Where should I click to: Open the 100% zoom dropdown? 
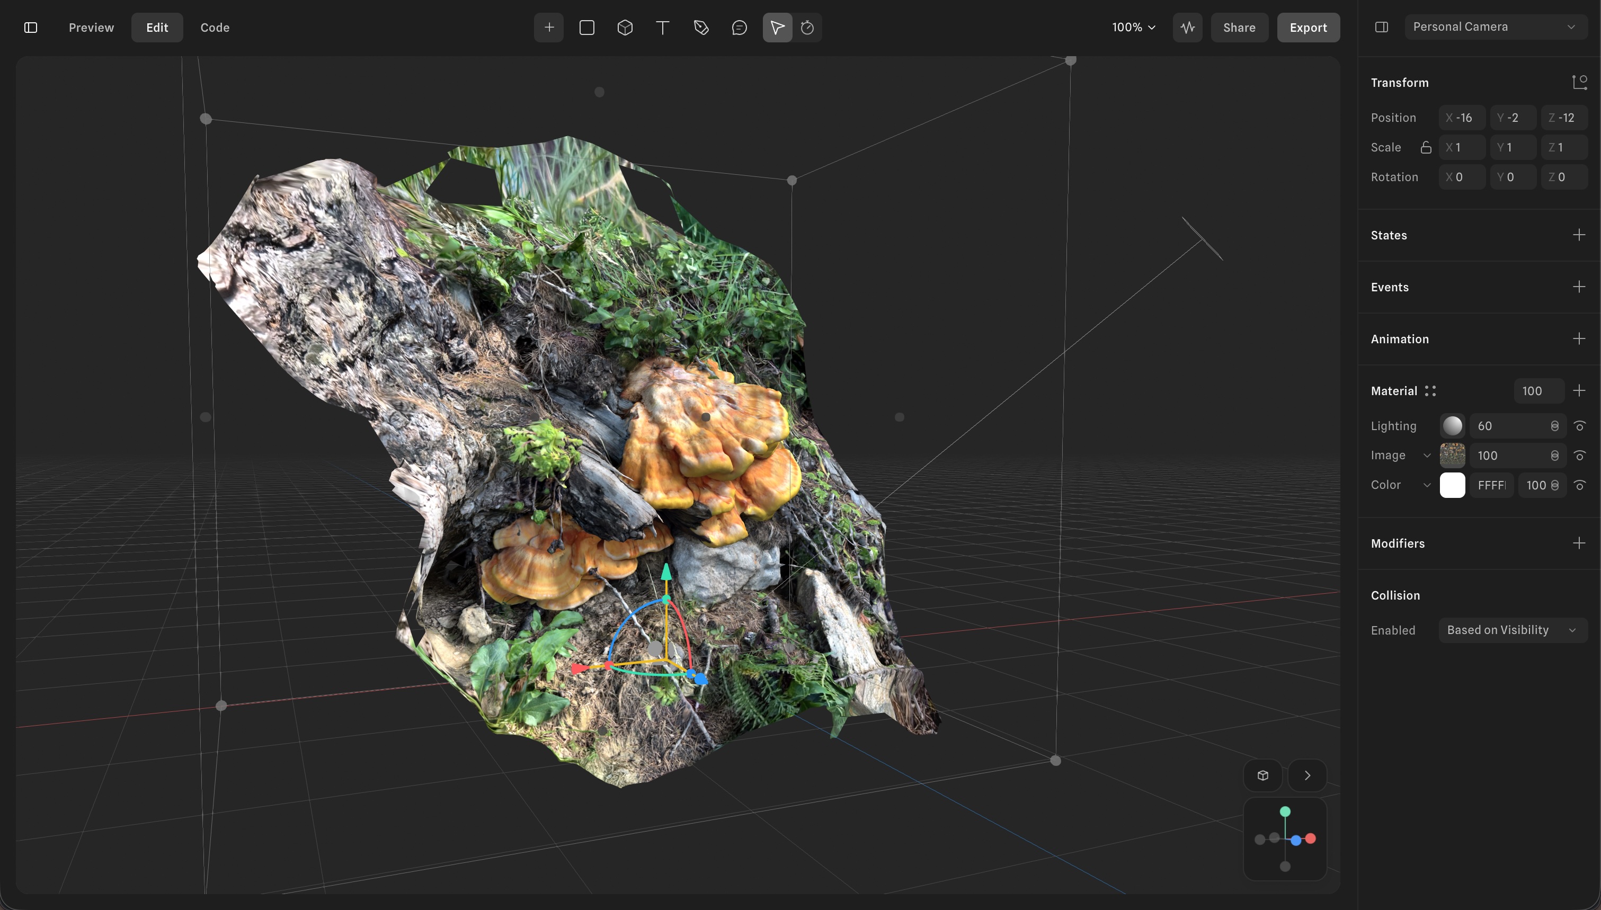click(1134, 28)
